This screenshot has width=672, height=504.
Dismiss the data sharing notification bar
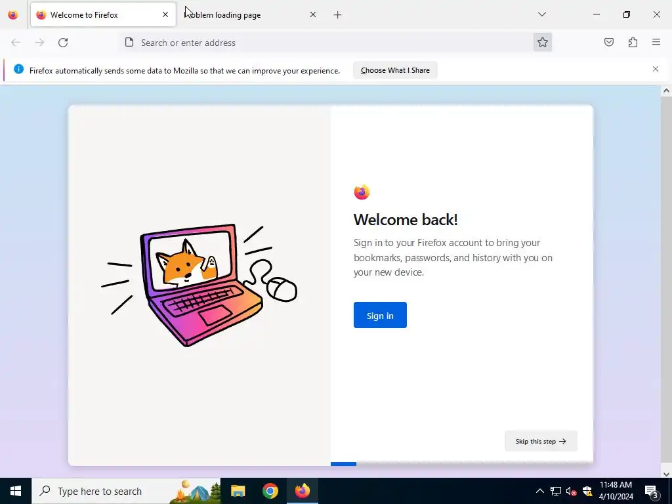[656, 69]
